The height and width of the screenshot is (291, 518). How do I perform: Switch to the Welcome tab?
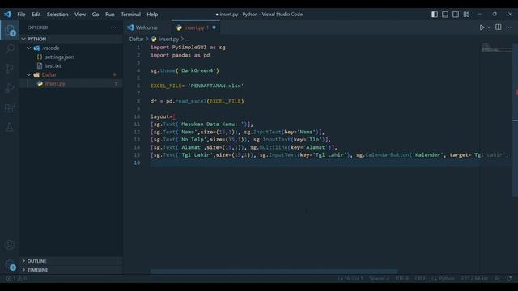coord(146,27)
